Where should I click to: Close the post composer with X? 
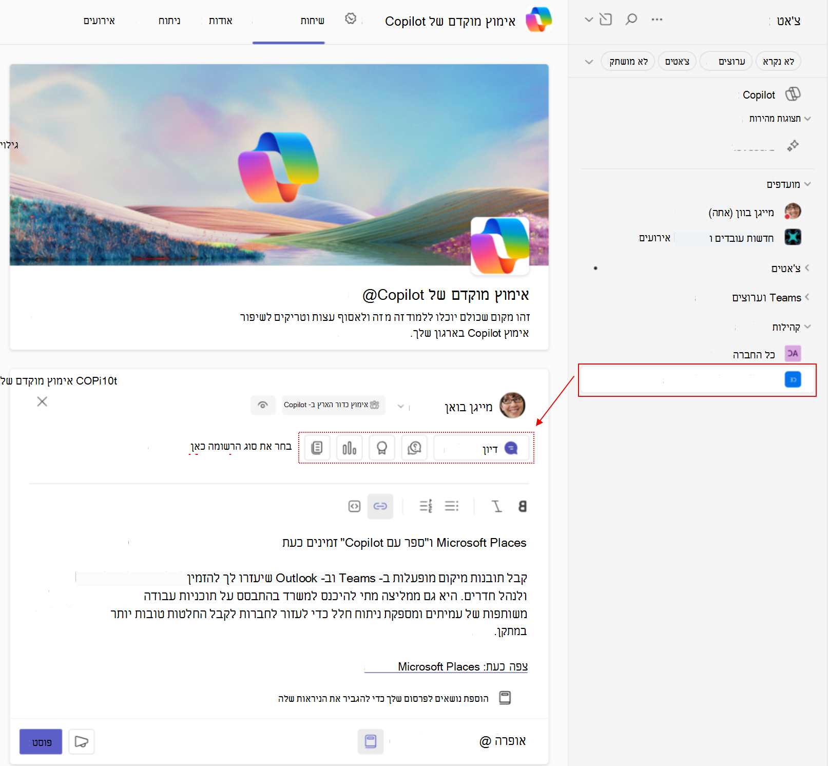click(x=42, y=401)
